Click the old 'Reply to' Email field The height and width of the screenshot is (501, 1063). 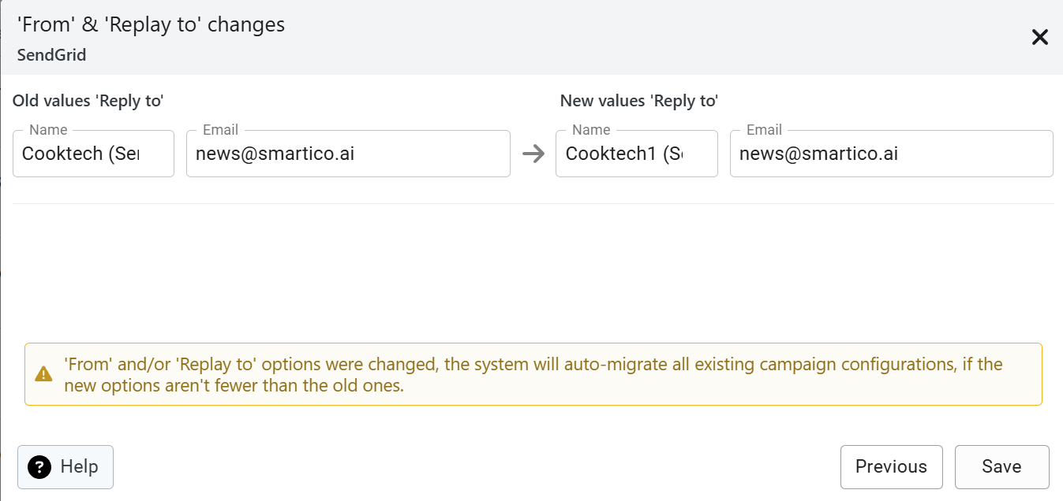pos(348,154)
